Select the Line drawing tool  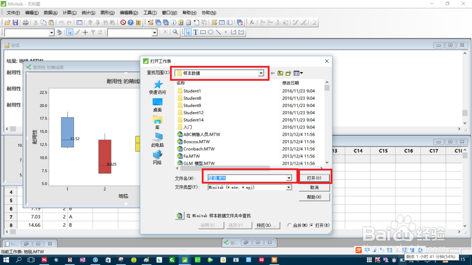(x=218, y=32)
